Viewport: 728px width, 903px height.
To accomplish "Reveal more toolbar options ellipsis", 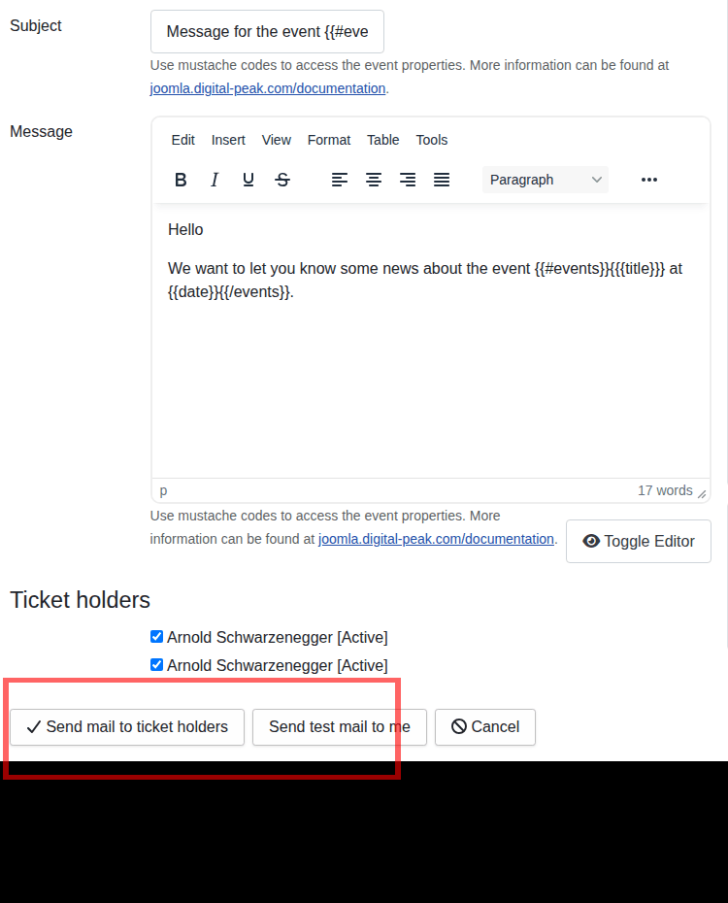I will point(649,180).
